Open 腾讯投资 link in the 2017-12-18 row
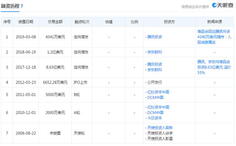Screen dimensions: 236x146 pyautogui.click(x=155, y=64)
